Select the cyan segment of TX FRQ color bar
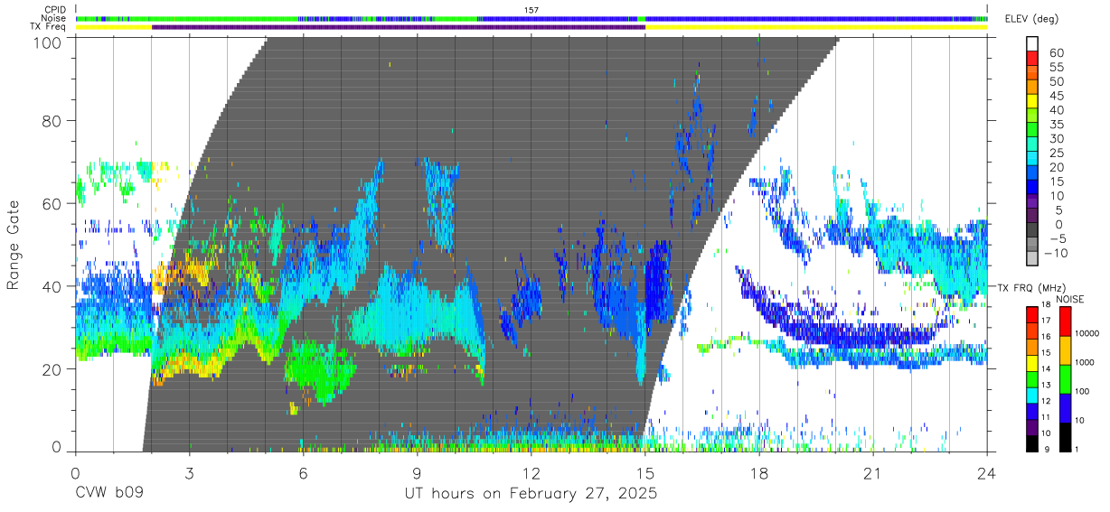Image resolution: width=1110 pixels, height=512 pixels. point(1033,395)
